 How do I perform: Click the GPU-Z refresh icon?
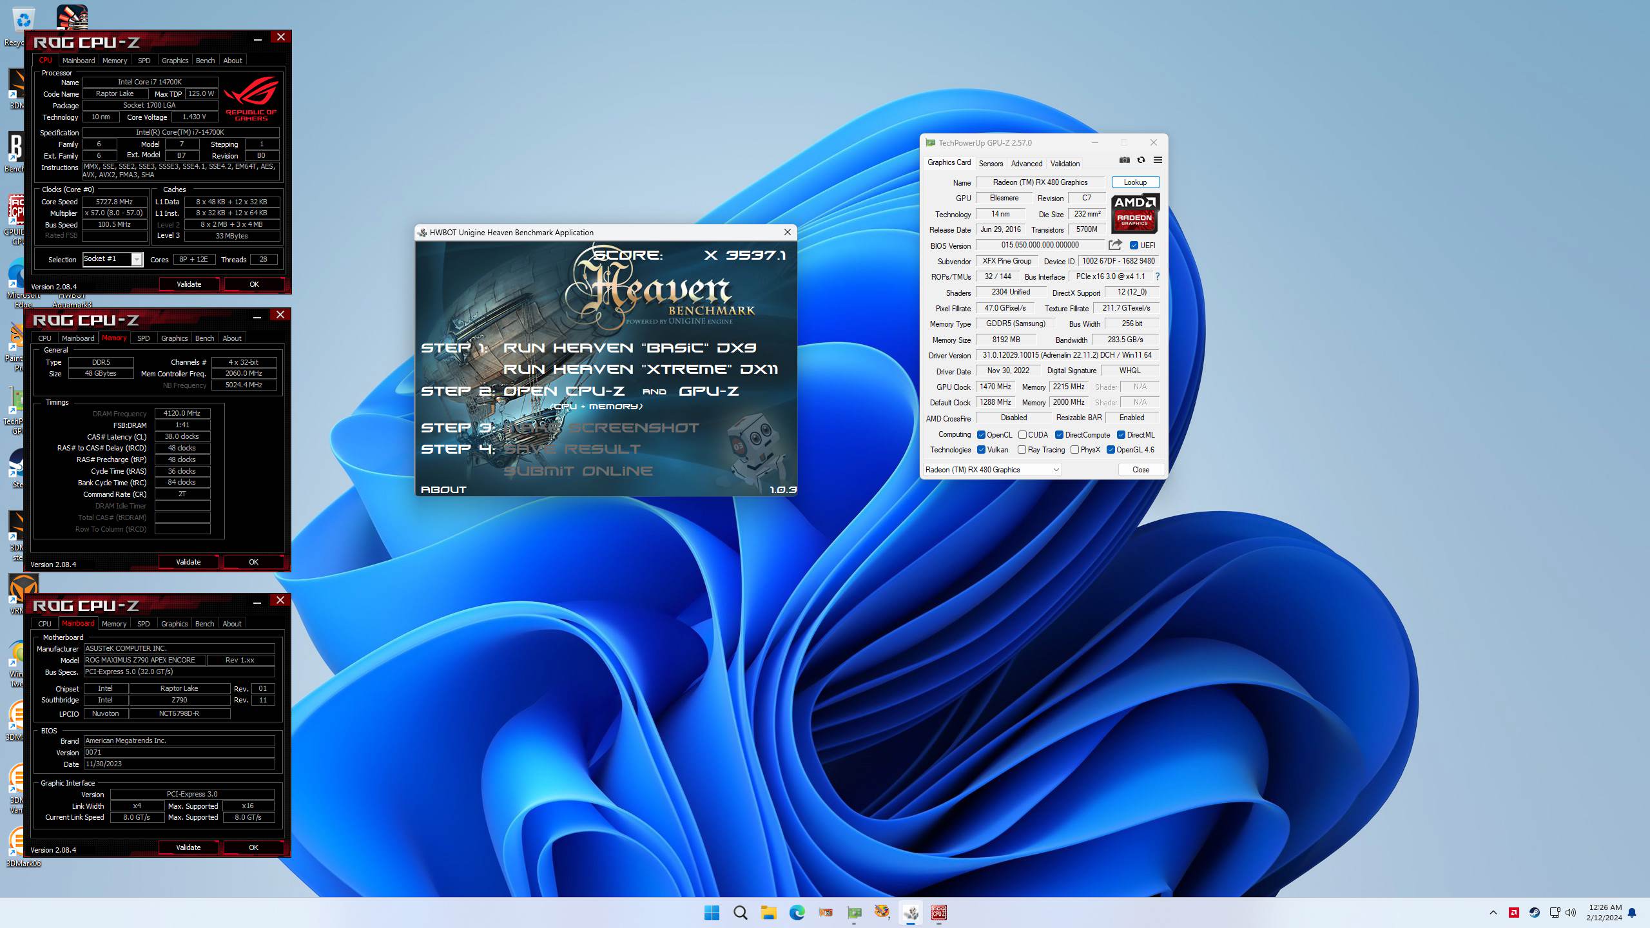point(1141,160)
